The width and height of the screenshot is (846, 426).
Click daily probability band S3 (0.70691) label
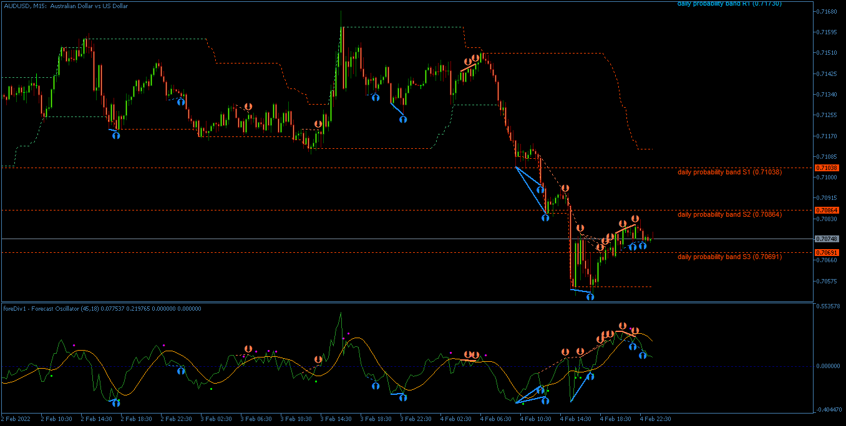pos(729,257)
